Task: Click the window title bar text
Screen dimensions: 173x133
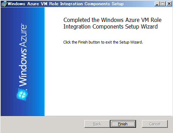Action: click(66, 4)
